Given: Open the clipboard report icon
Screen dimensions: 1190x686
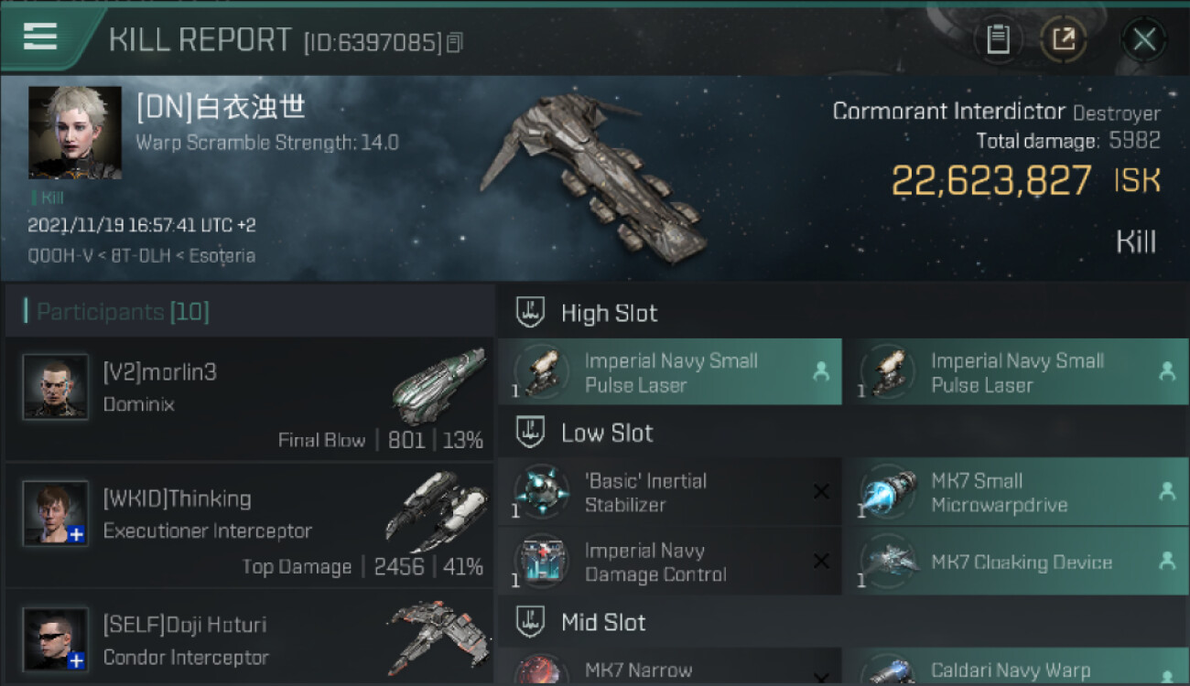Looking at the screenshot, I should pyautogui.click(x=998, y=39).
